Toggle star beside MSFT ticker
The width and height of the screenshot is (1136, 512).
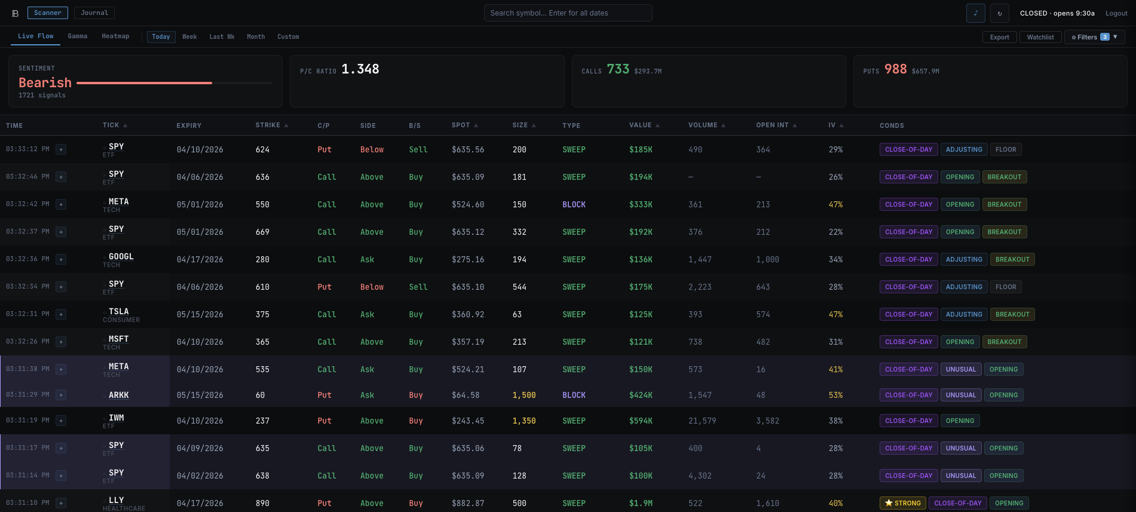(105, 339)
